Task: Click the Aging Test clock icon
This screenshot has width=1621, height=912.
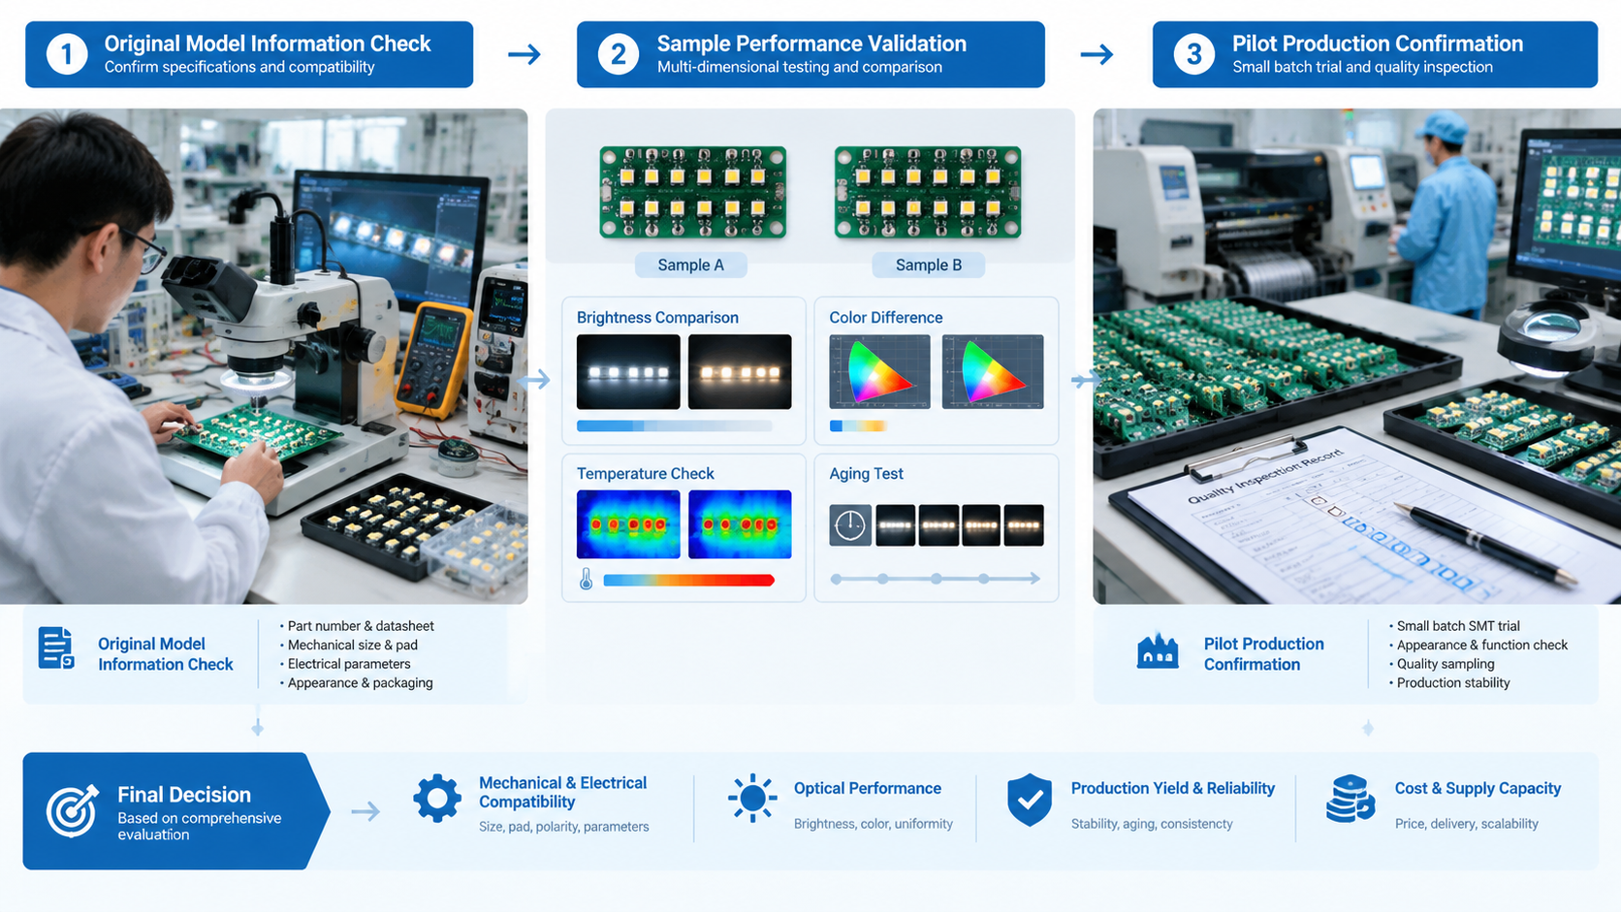Action: 850,525
